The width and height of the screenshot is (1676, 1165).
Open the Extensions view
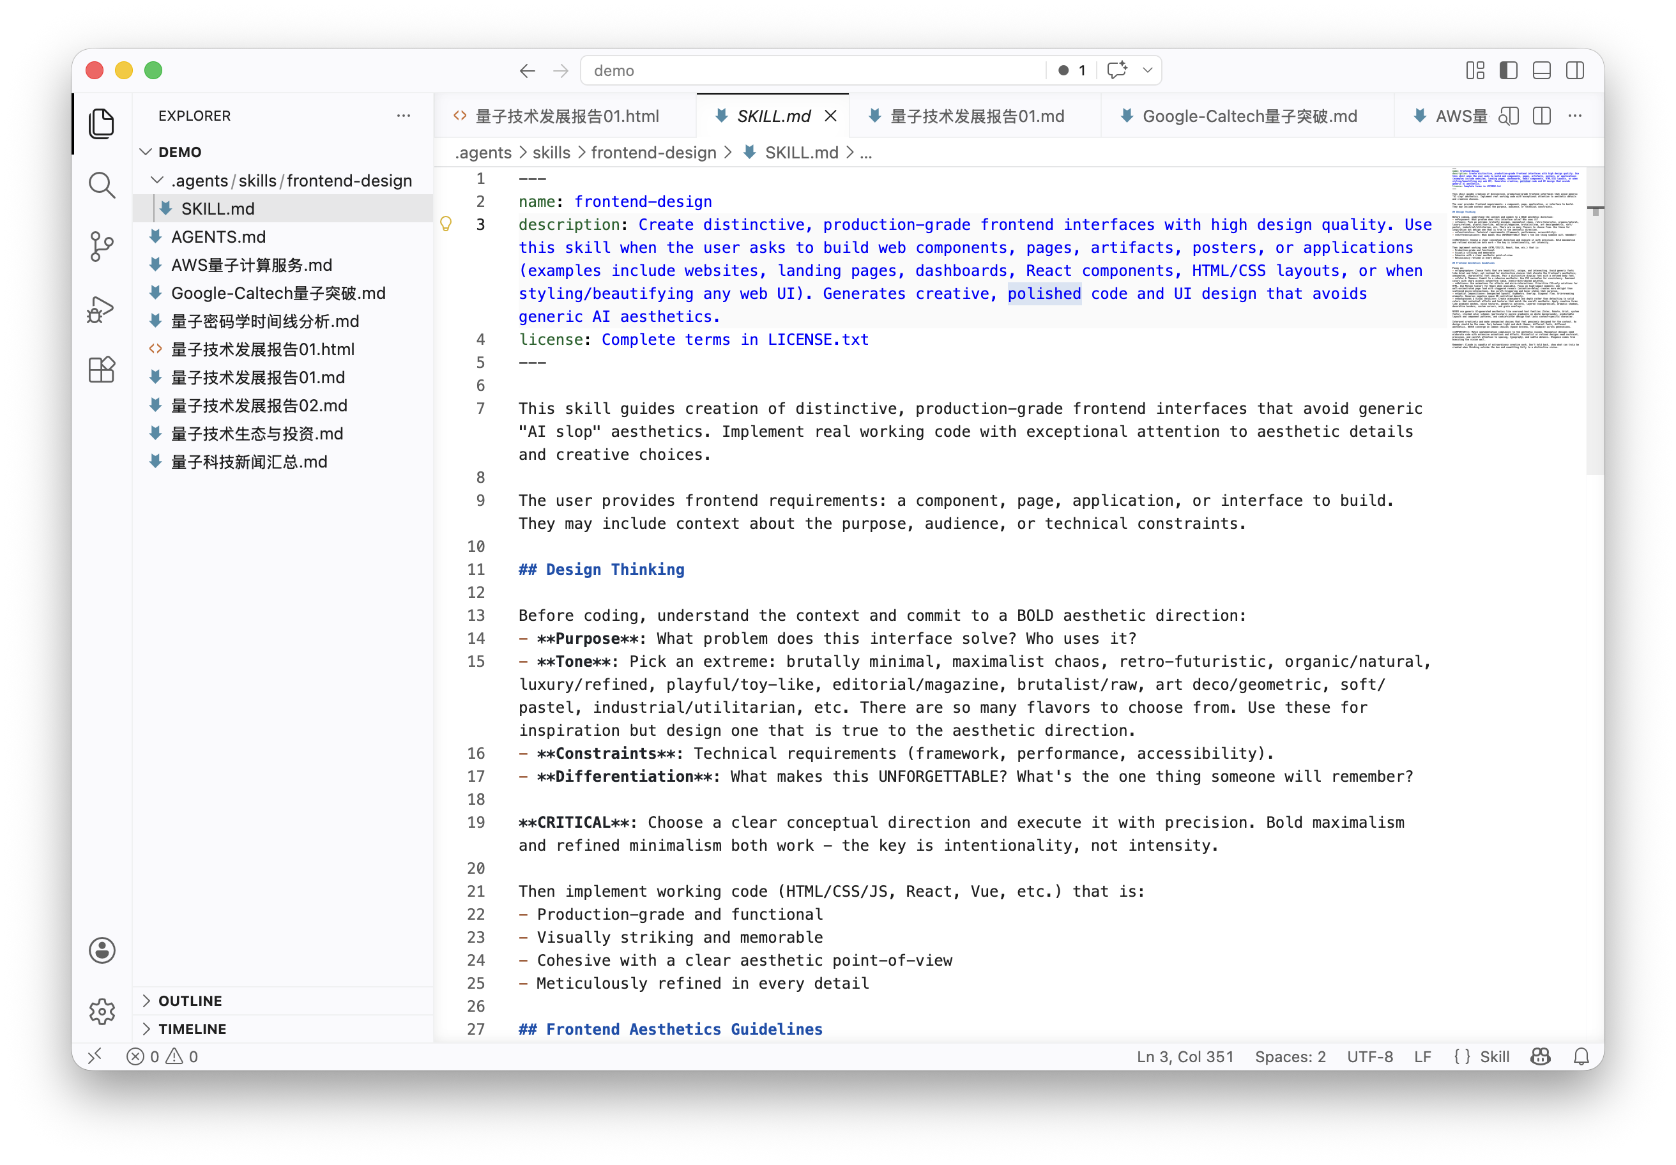[102, 370]
